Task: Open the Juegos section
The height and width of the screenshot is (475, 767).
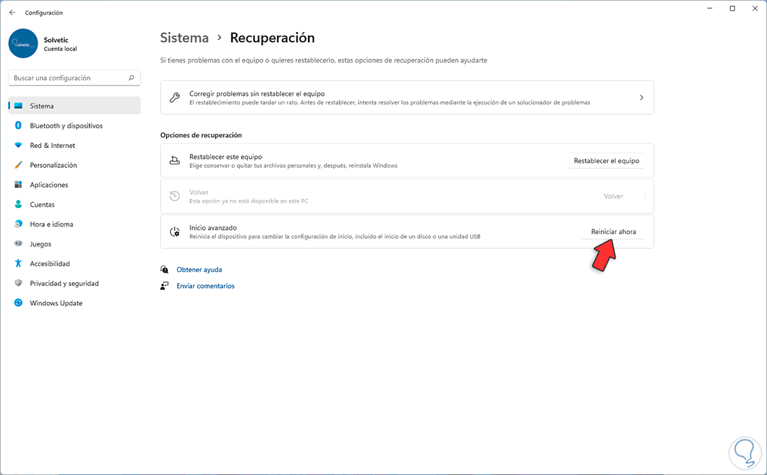Action: pyautogui.click(x=40, y=244)
